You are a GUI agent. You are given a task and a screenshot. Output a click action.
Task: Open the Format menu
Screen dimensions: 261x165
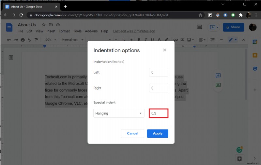(64, 31)
